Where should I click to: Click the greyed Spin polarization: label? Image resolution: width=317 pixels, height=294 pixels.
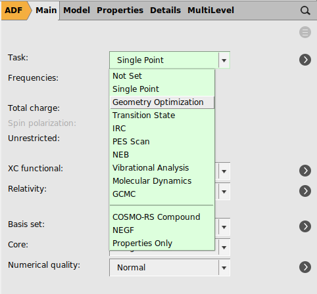pyautogui.click(x=42, y=123)
